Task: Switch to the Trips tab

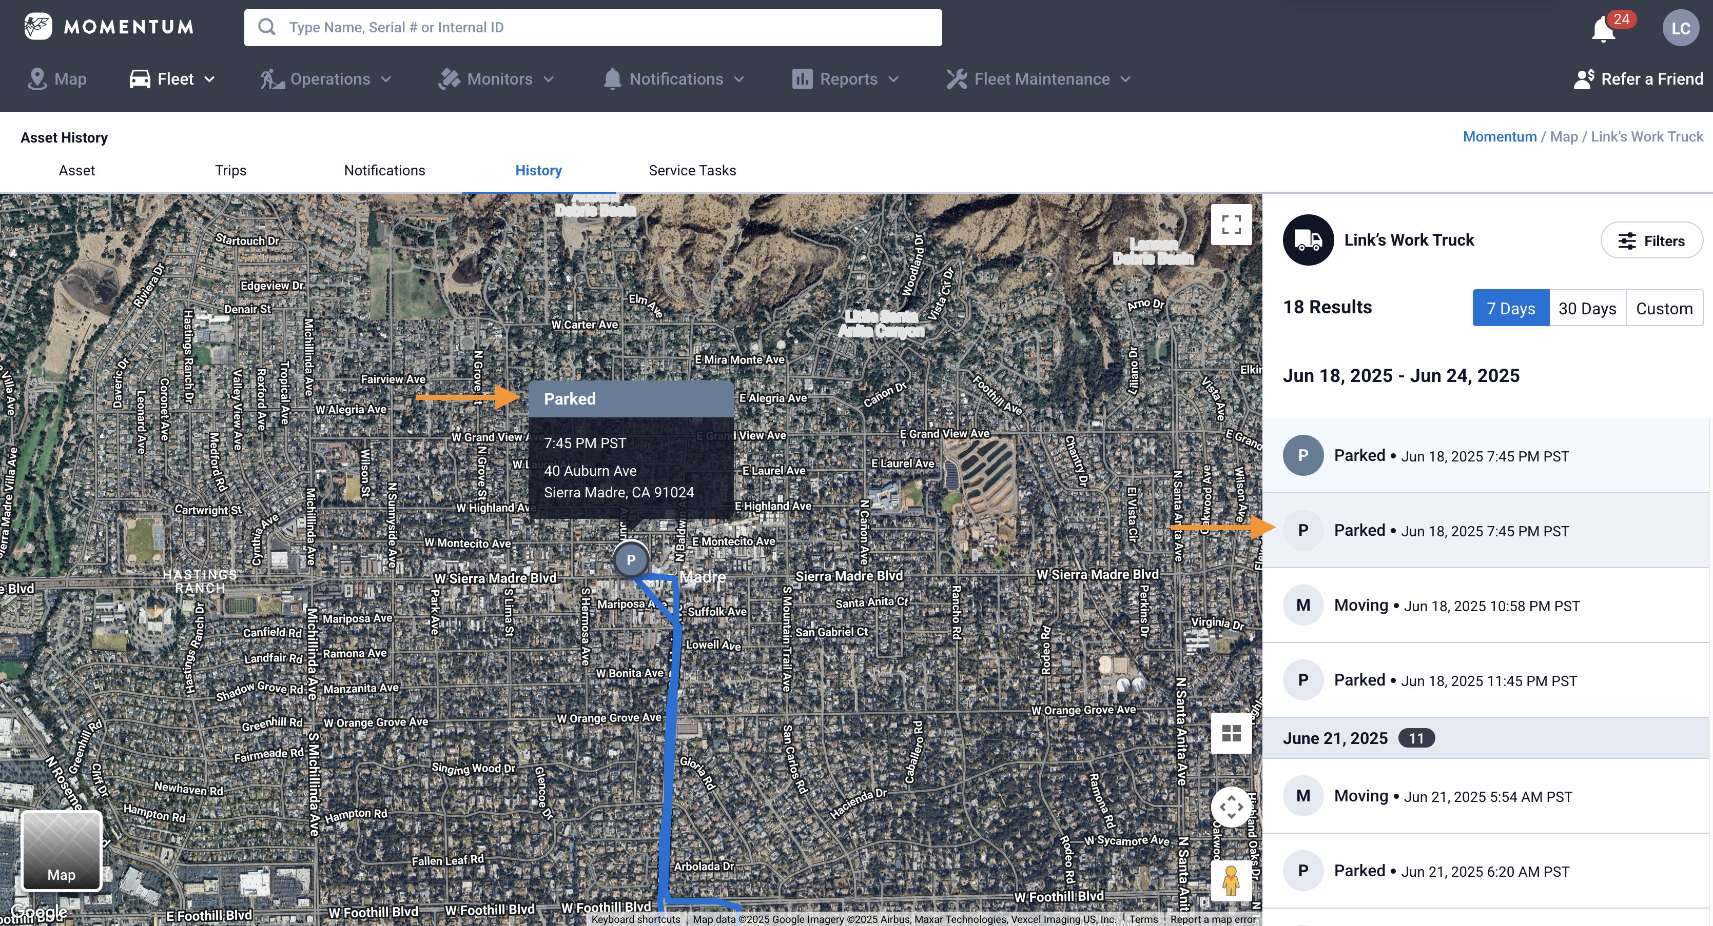Action: coord(230,171)
